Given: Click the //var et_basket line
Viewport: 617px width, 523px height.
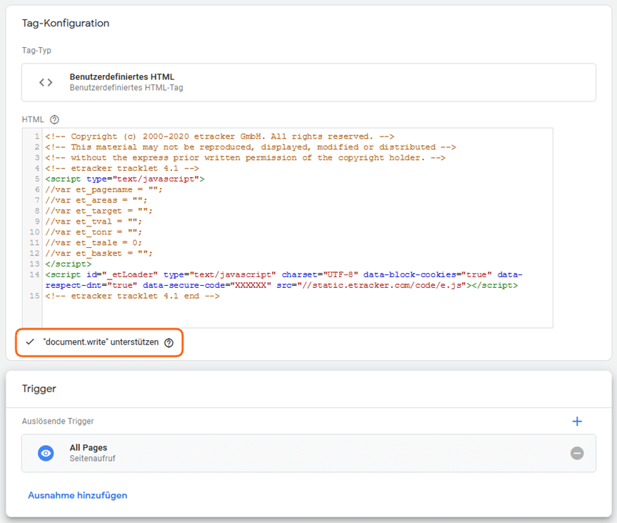Looking at the screenshot, I should pos(99,253).
